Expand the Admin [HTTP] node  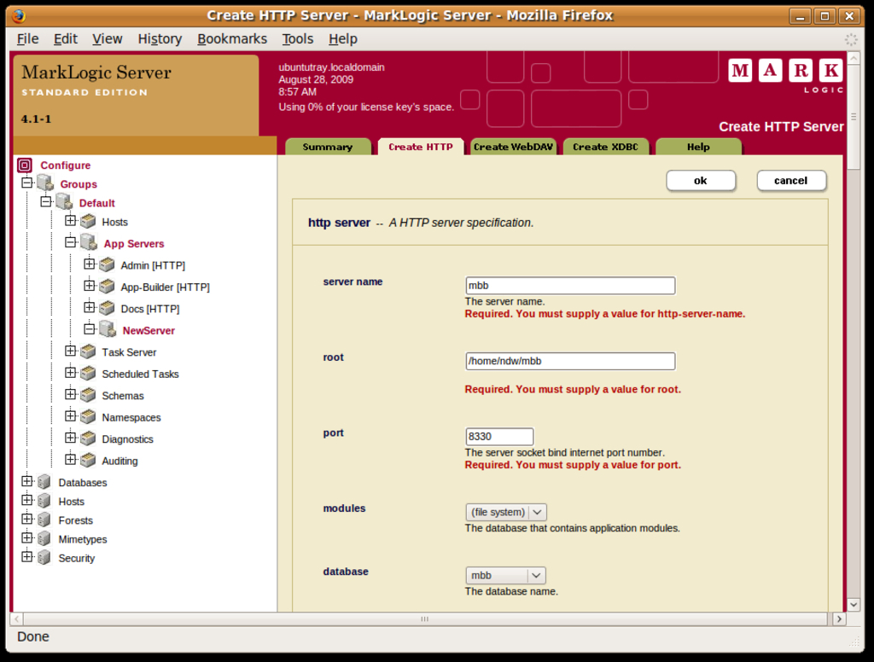click(x=89, y=264)
